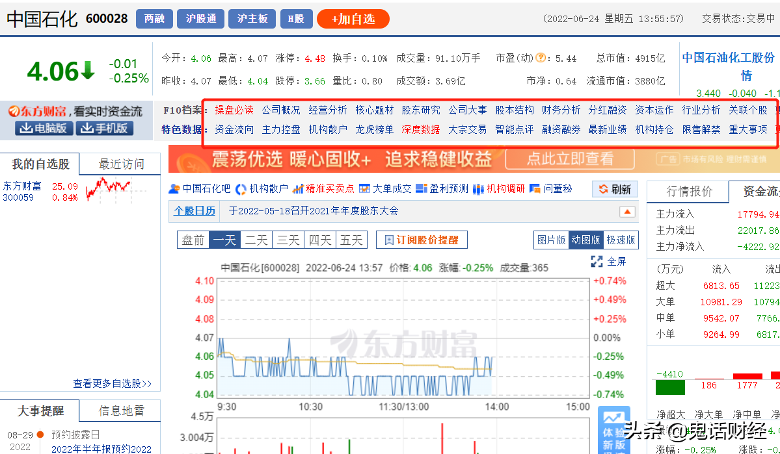Click the 沪主板 tag
The width and height of the screenshot is (780, 454).
(x=252, y=19)
